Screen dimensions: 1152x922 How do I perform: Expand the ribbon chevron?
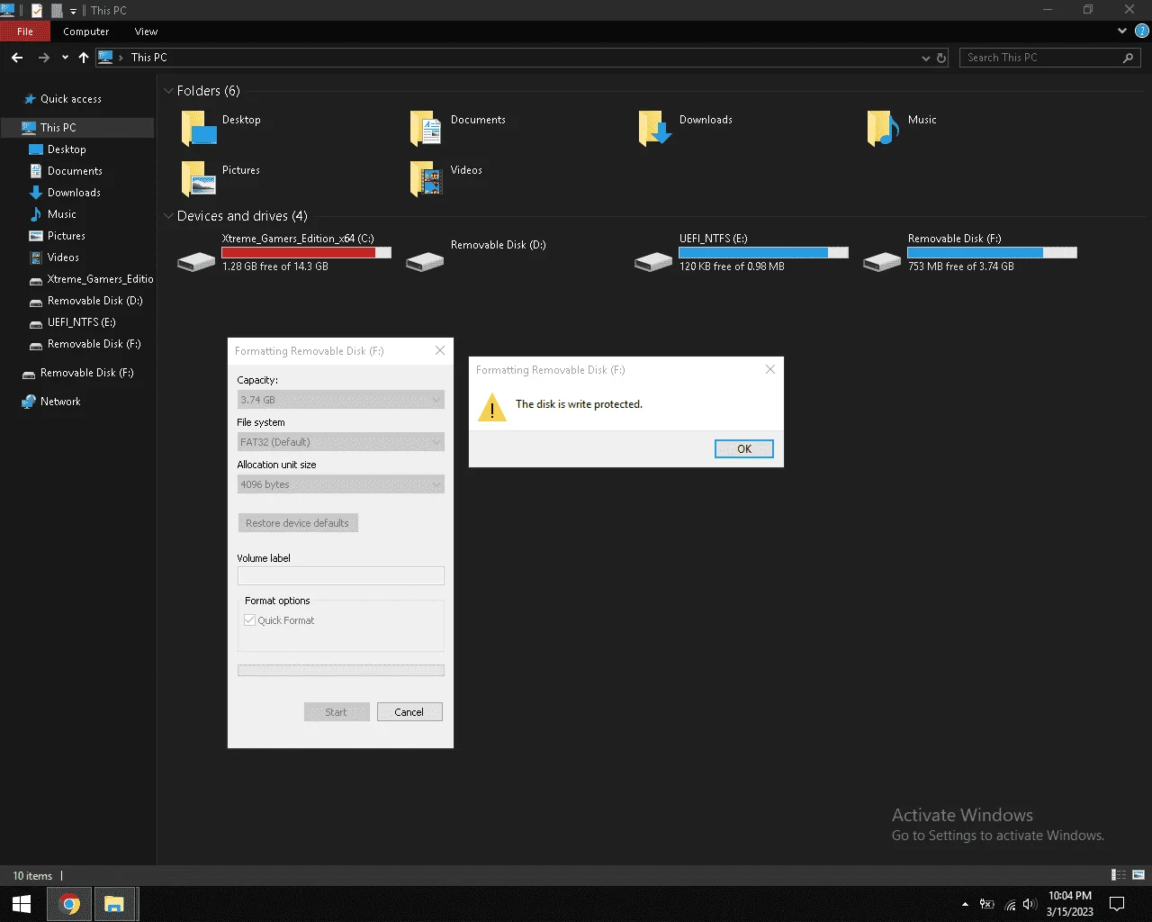(1122, 31)
